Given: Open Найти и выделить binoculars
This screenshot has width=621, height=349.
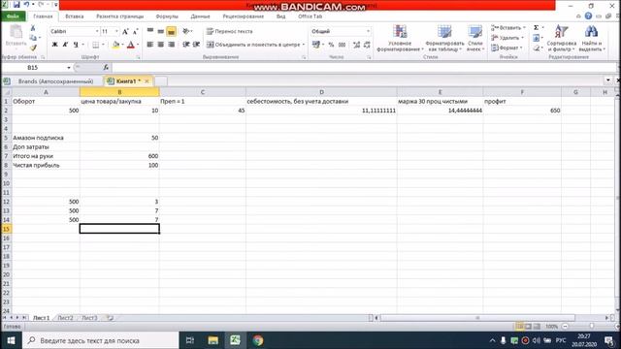Looking at the screenshot, I should (x=592, y=38).
